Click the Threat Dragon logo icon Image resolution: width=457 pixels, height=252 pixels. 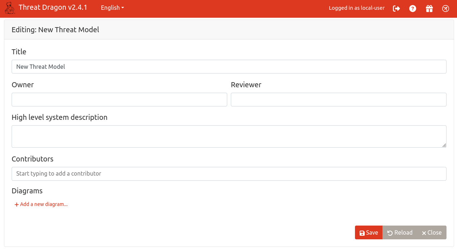[10, 8]
